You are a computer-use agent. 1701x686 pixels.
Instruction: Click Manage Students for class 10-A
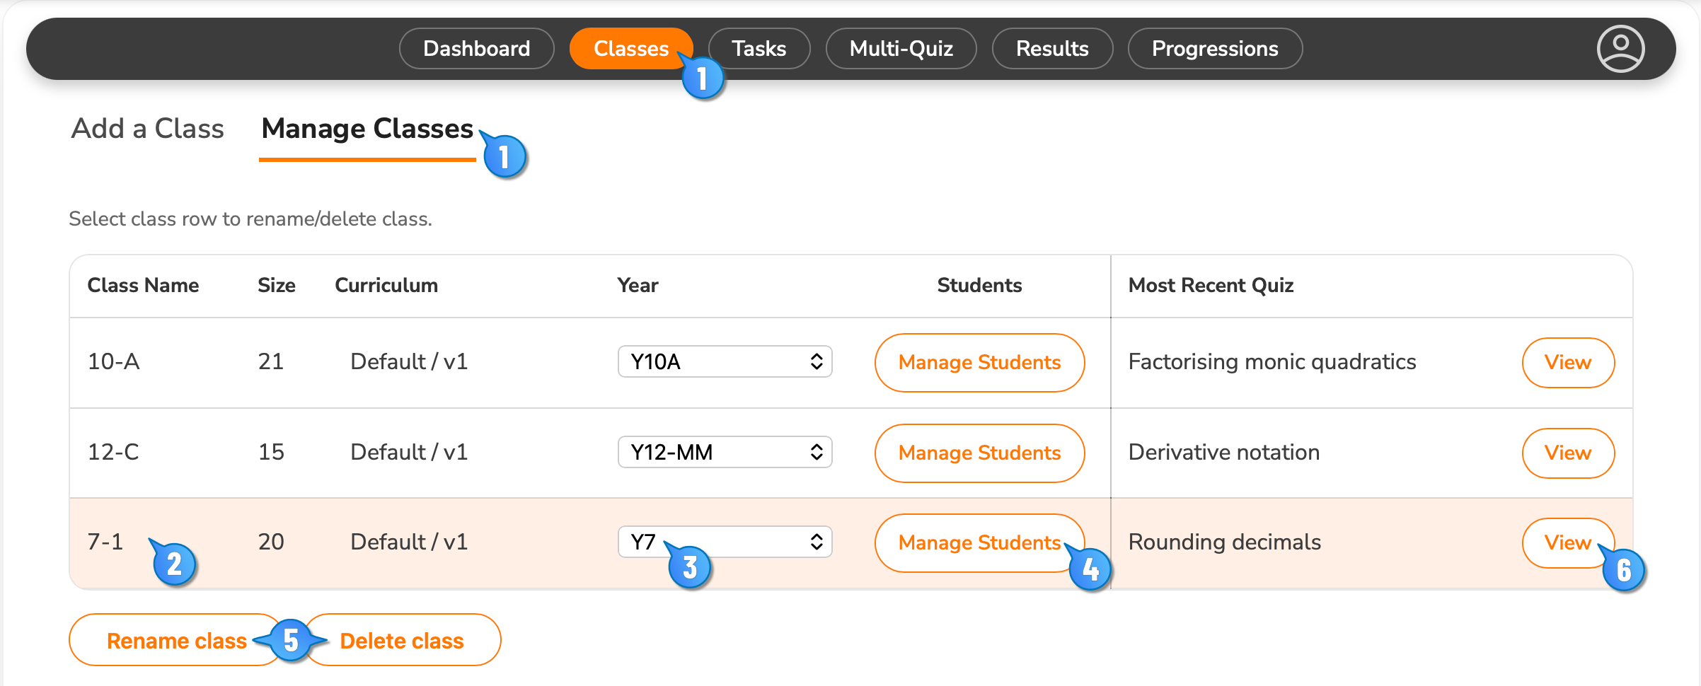pos(979,363)
